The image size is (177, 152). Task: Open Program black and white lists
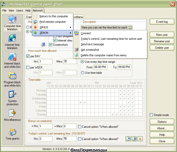tap(12, 79)
